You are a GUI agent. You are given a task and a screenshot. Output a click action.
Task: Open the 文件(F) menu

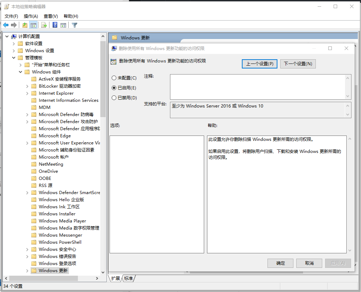pyautogui.click(x=11, y=16)
